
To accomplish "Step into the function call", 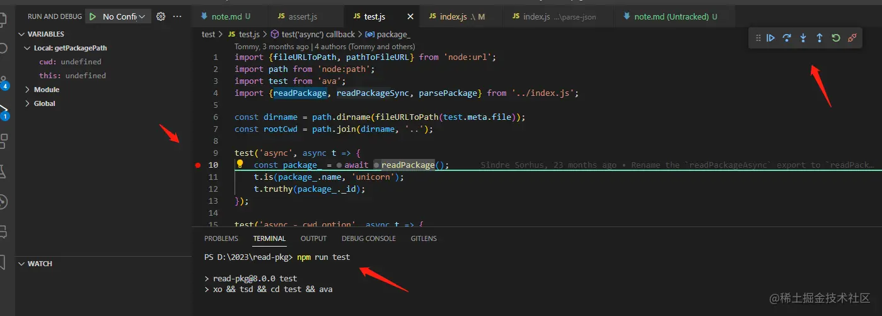I will [803, 38].
